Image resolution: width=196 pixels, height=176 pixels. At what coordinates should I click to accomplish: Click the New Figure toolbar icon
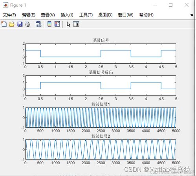coord(4,24)
